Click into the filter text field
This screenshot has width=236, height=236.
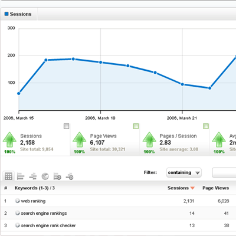[224, 173]
